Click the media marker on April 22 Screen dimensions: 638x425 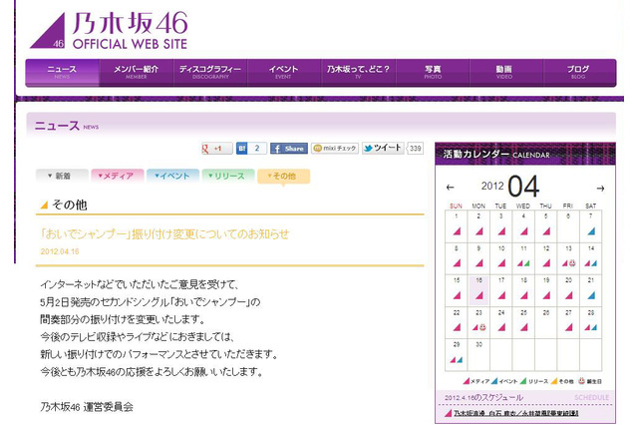point(457,327)
